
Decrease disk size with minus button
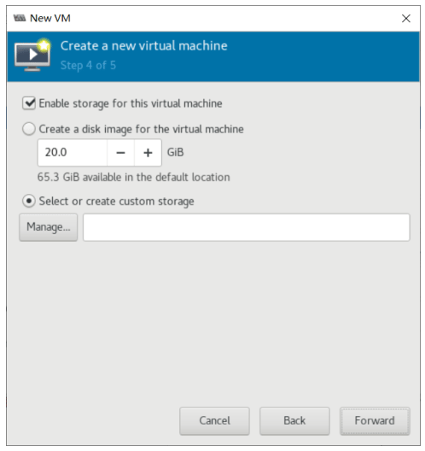click(x=120, y=153)
